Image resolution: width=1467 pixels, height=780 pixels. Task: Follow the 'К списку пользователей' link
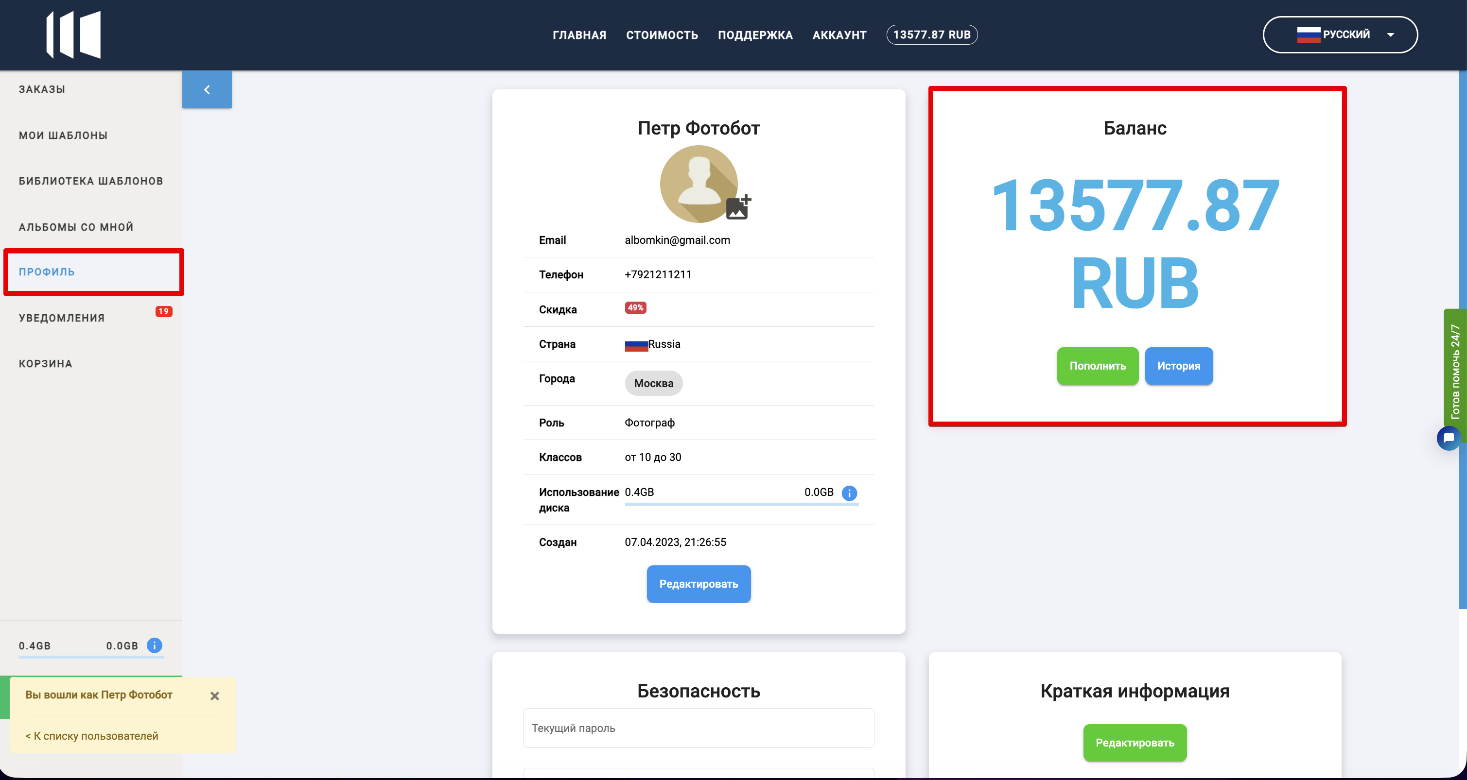[x=92, y=736]
